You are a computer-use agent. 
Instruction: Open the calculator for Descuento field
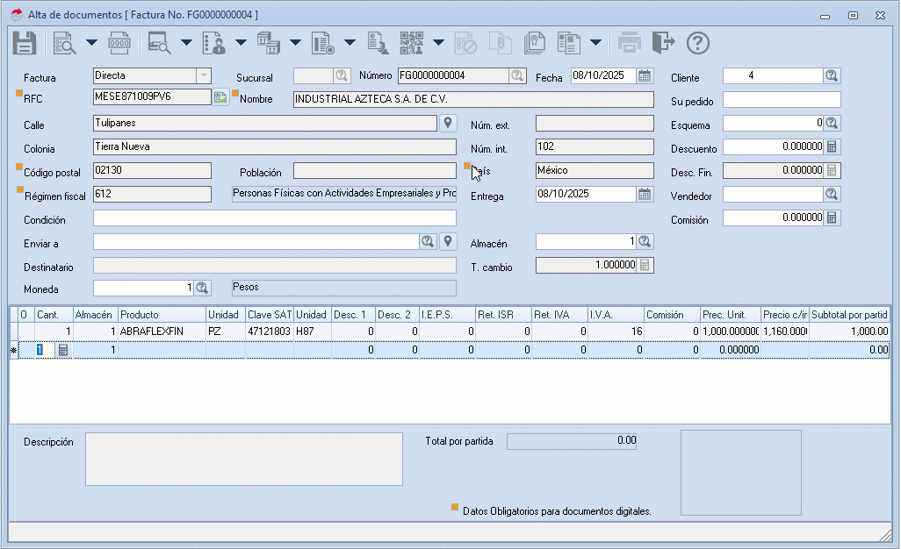(x=832, y=147)
